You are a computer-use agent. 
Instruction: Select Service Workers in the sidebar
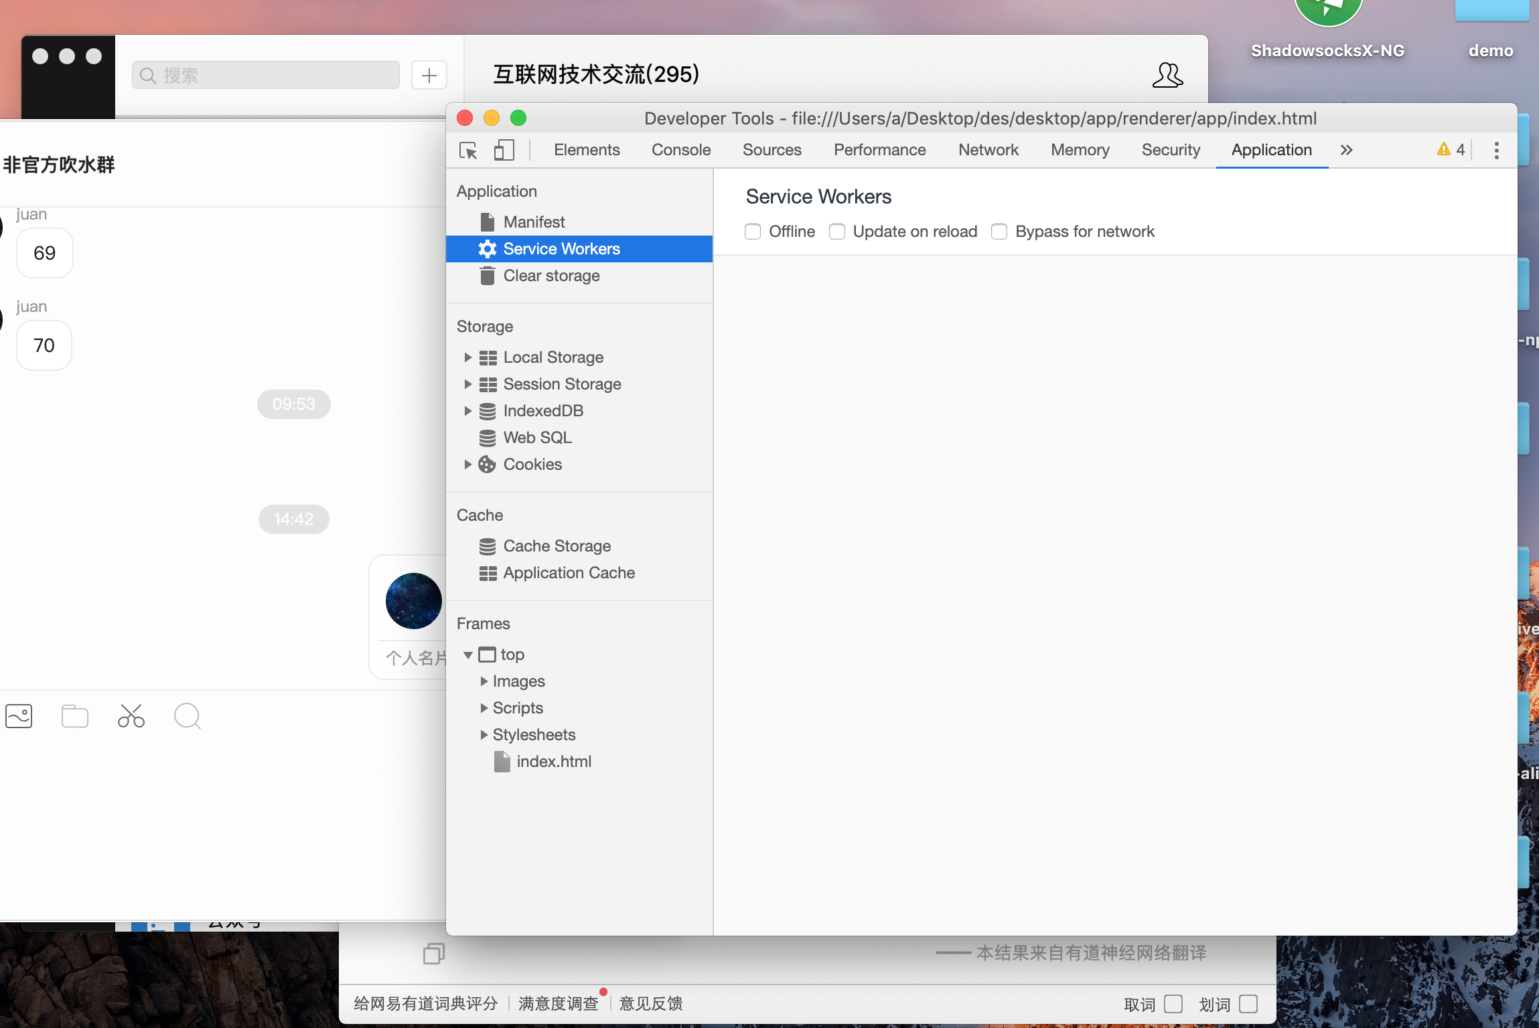561,248
